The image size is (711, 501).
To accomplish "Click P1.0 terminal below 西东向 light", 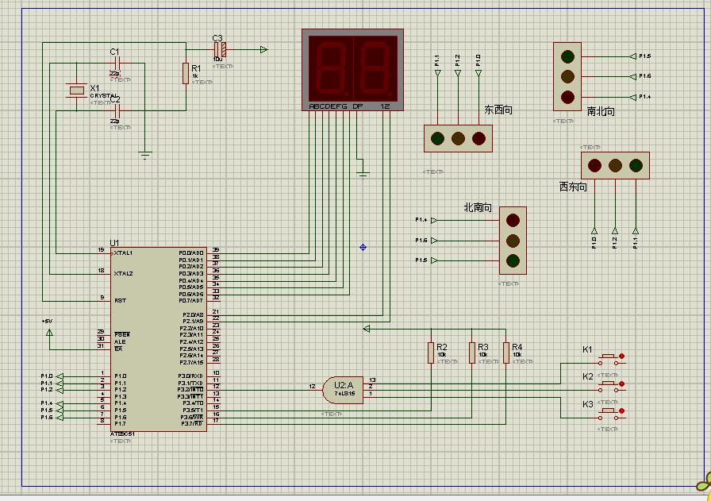I will tap(594, 231).
